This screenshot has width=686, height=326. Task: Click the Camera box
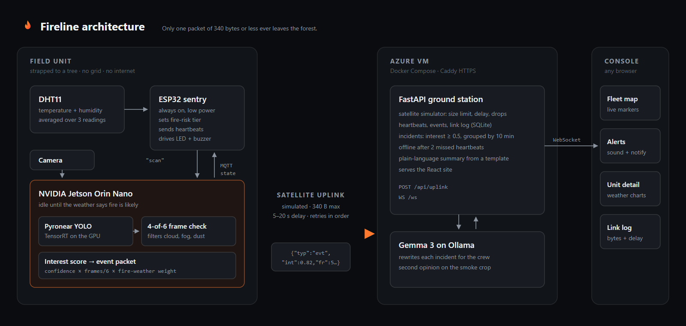pos(62,160)
